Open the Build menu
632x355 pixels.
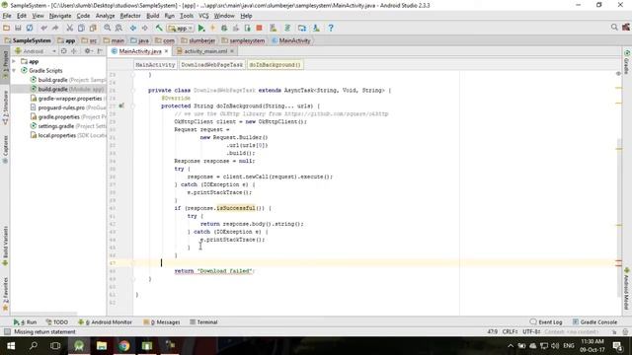152,16
